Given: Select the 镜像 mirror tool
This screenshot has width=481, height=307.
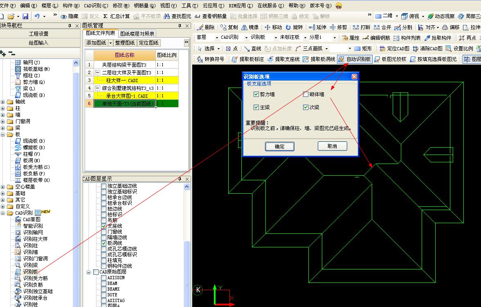Looking at the screenshot, I should (x=249, y=27).
